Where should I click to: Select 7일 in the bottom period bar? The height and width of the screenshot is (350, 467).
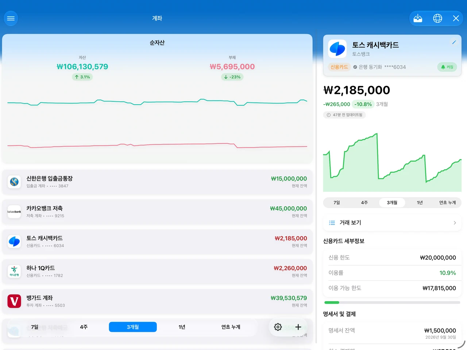coord(35,327)
